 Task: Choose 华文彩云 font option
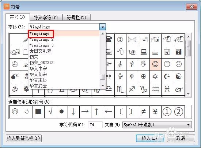pos(64,86)
